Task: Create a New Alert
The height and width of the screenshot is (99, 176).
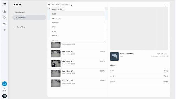Action: coord(20,27)
